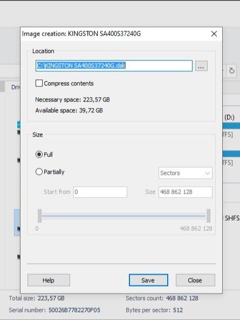Open Help for image creation
The width and height of the screenshot is (240, 320).
click(49, 280)
